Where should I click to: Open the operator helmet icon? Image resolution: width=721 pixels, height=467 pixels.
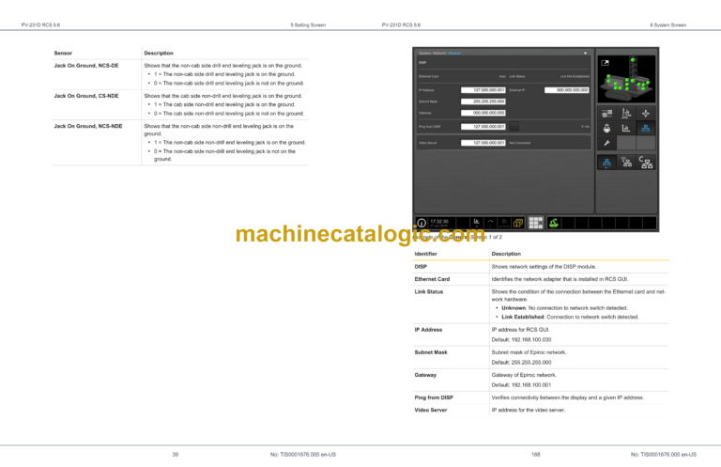point(606,129)
